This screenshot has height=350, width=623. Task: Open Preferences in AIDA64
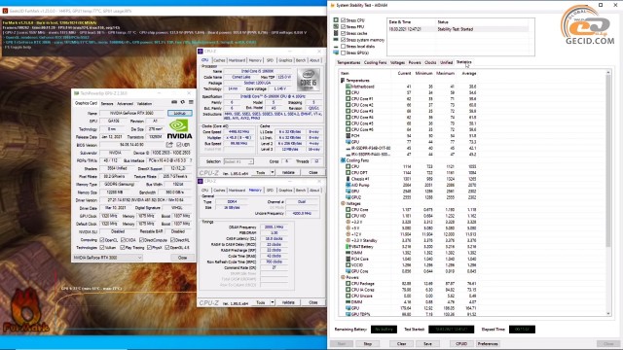coord(488,343)
